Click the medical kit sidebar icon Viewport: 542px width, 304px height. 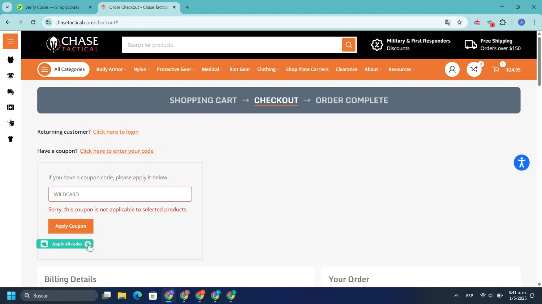(10, 107)
